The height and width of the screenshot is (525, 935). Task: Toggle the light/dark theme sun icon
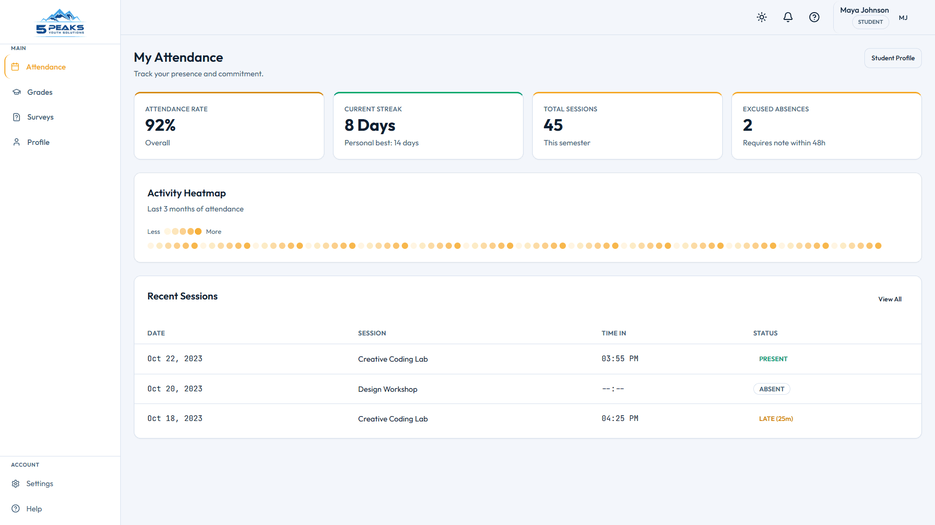click(x=762, y=17)
